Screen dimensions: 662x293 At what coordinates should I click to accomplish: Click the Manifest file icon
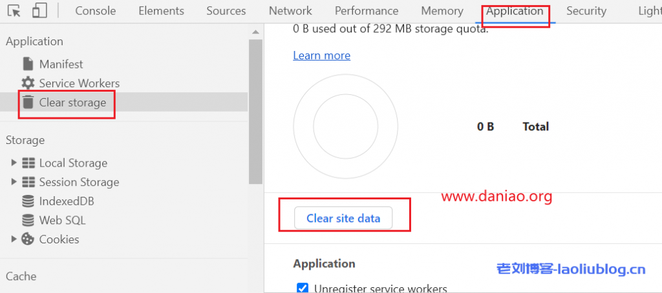28,64
